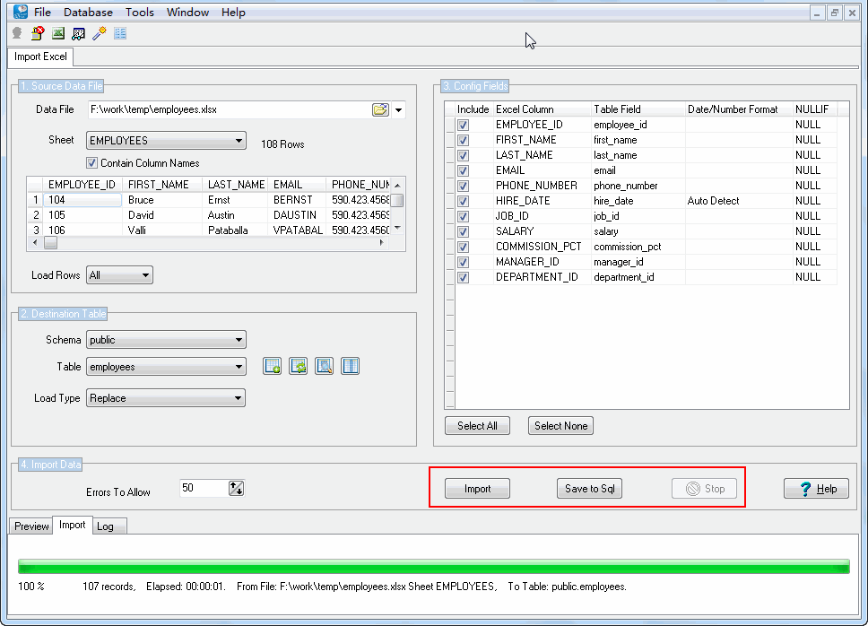The image size is (868, 626).
Task: Toggle the SALARY field include checkbox
Action: [x=464, y=231]
